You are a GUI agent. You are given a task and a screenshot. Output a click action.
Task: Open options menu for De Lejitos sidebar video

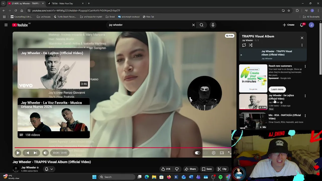[x=305, y=96]
